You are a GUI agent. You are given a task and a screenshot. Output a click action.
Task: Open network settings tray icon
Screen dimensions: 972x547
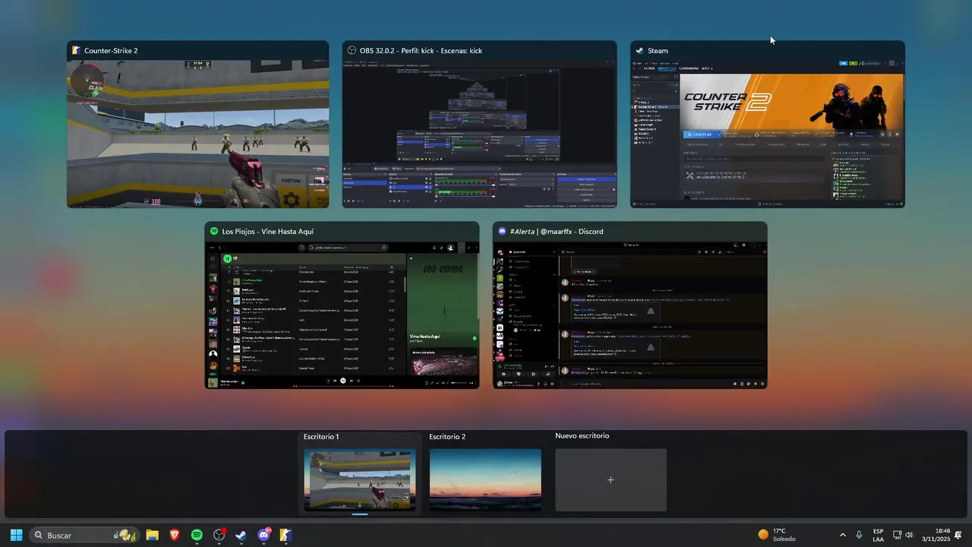[897, 535]
